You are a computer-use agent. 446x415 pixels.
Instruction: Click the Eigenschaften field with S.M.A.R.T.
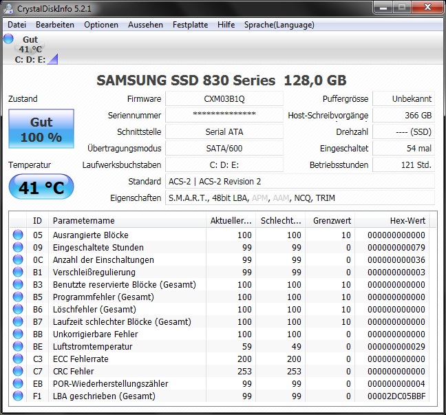(x=300, y=198)
